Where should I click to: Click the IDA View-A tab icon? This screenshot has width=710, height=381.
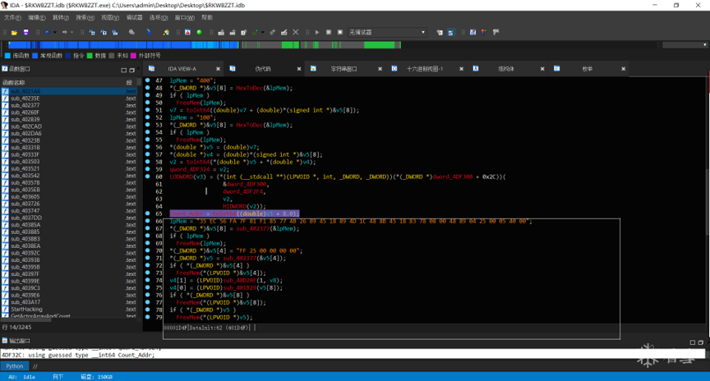152,69
